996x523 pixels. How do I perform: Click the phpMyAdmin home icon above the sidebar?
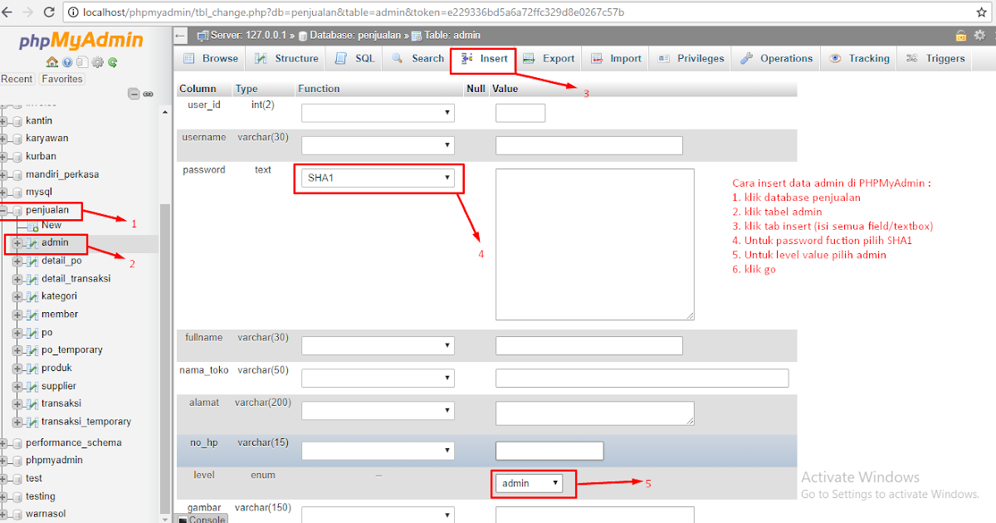click(x=51, y=61)
